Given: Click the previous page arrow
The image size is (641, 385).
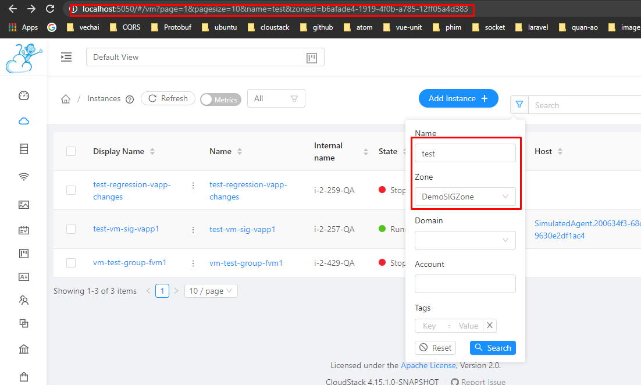Looking at the screenshot, I should [x=148, y=291].
